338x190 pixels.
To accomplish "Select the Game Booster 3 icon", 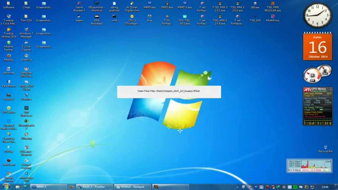I will pyautogui.click(x=79, y=7).
